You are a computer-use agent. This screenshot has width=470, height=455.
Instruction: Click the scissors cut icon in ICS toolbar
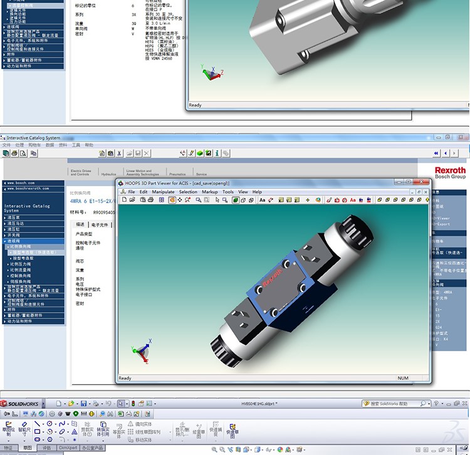(x=119, y=153)
